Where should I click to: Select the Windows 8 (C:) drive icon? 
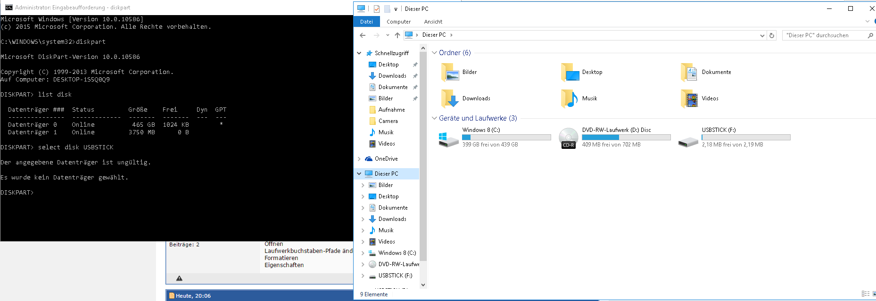point(448,139)
